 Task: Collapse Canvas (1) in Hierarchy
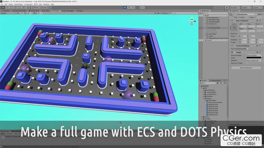pyautogui.click(x=205, y=24)
